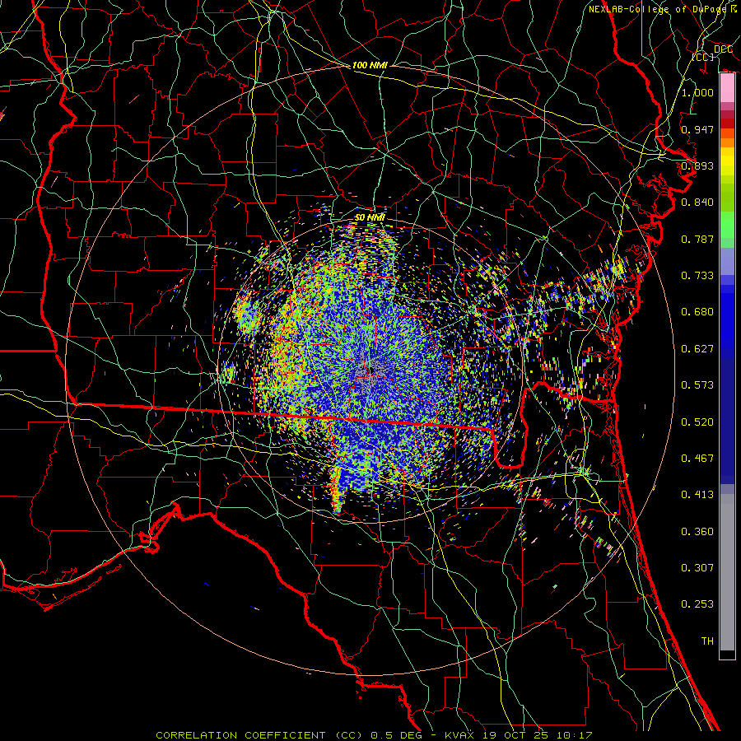Click the pink segment of color scale
741x741 pixels.
point(727,88)
